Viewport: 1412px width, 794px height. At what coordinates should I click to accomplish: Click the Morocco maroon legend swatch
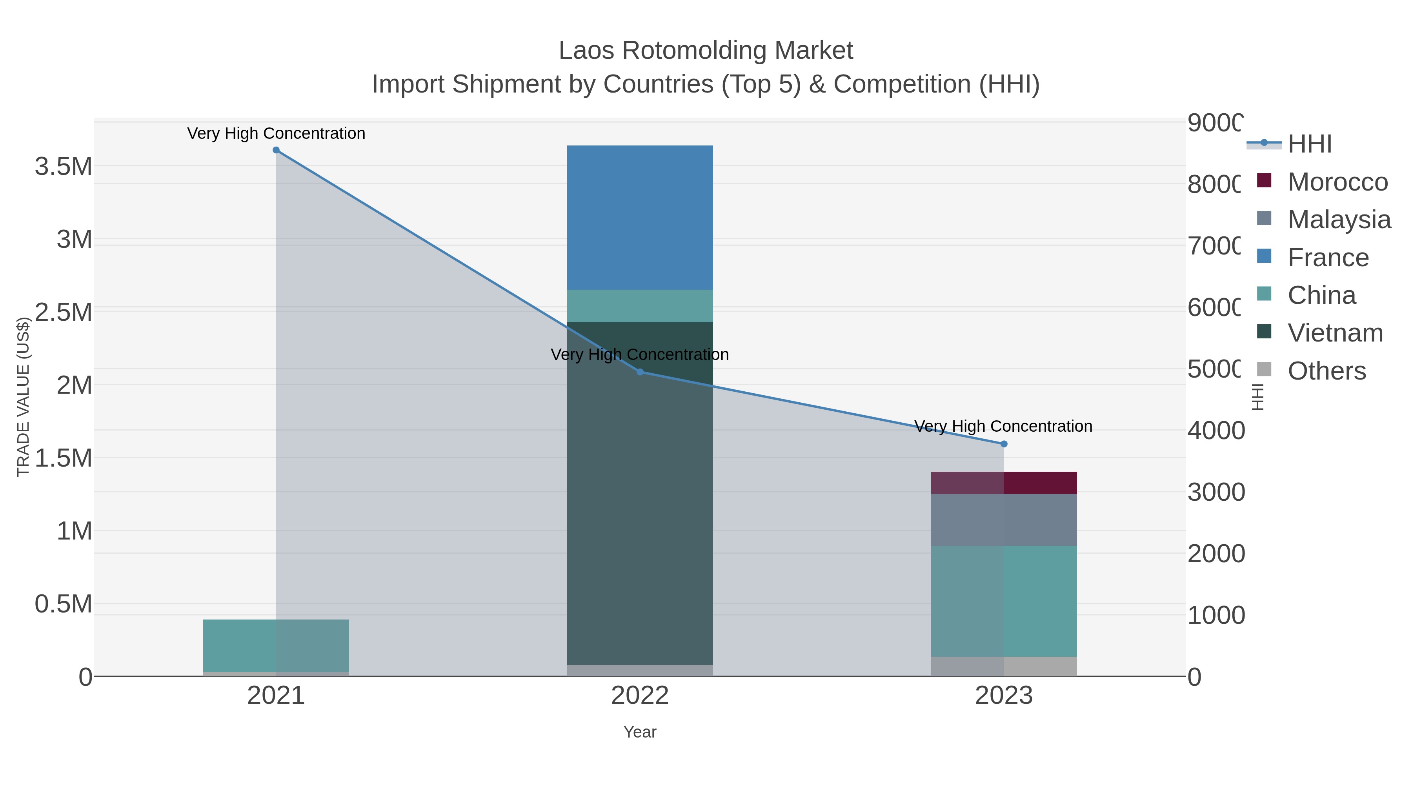click(1264, 180)
